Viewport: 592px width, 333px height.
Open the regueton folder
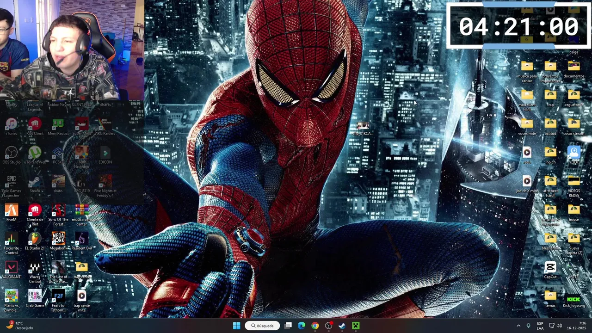573,98
